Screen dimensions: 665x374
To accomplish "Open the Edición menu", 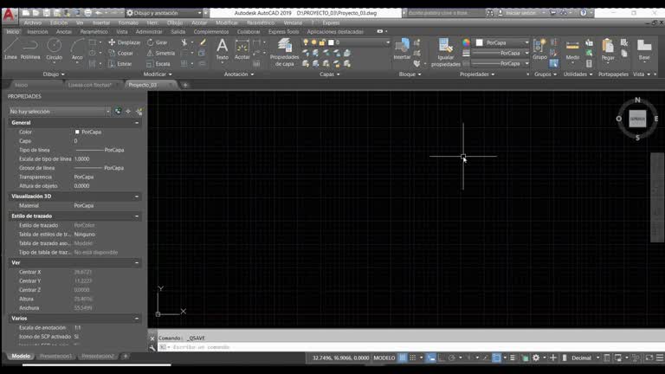I will coord(59,23).
